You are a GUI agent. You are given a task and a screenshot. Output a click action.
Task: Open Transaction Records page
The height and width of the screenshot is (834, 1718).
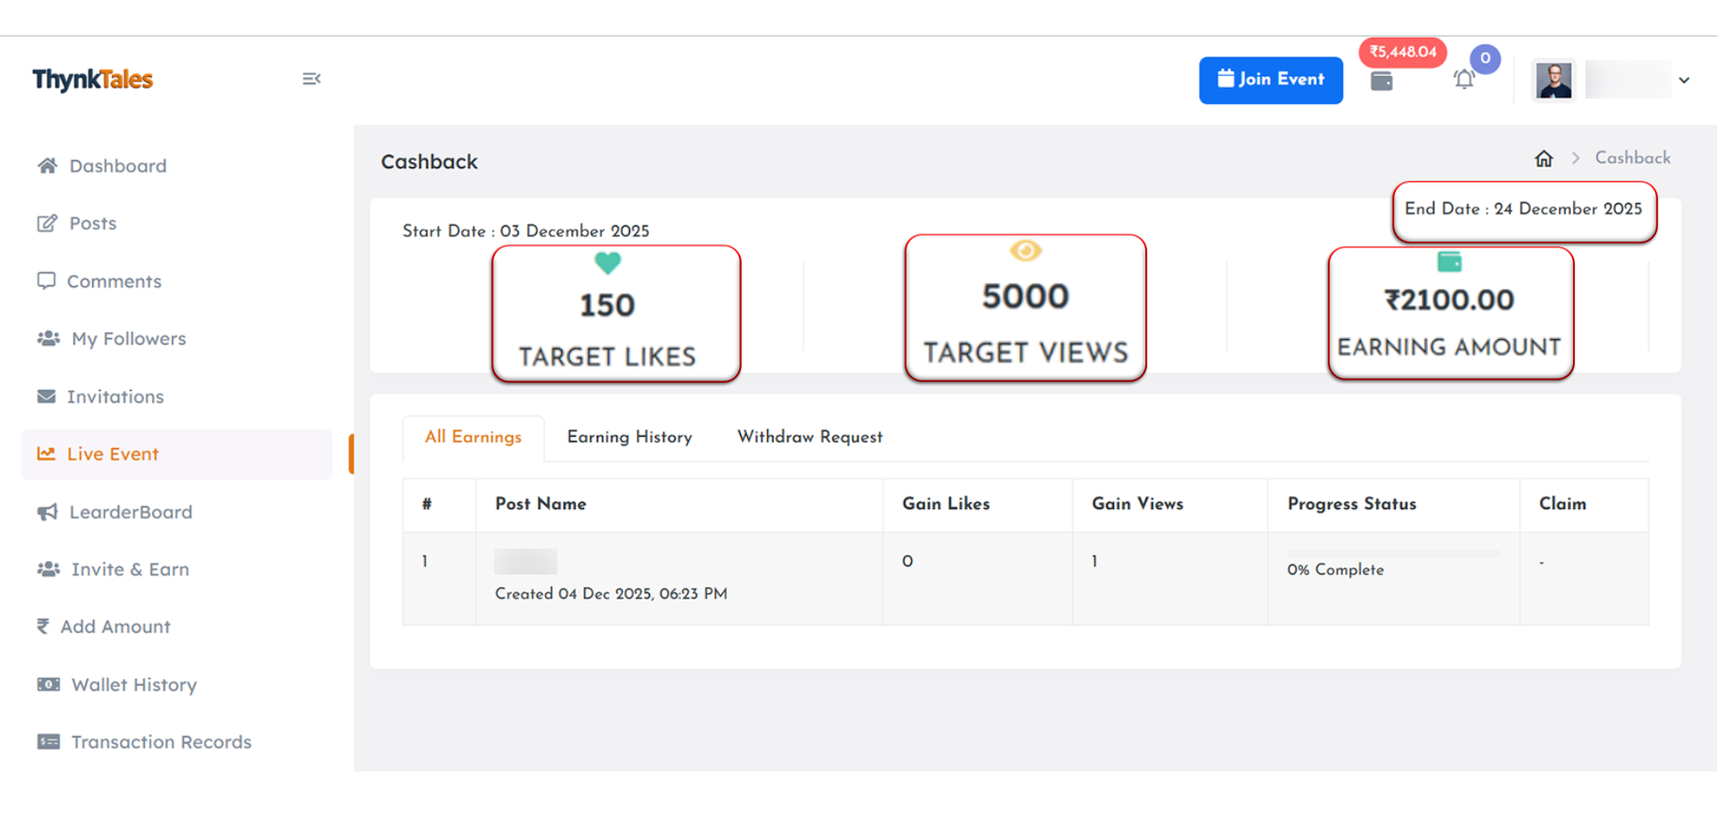pos(161,742)
